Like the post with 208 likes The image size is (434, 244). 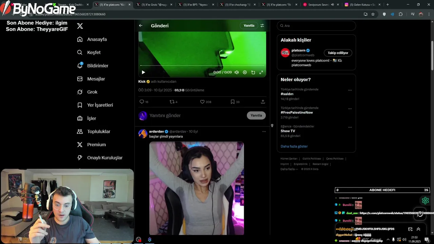click(205, 102)
